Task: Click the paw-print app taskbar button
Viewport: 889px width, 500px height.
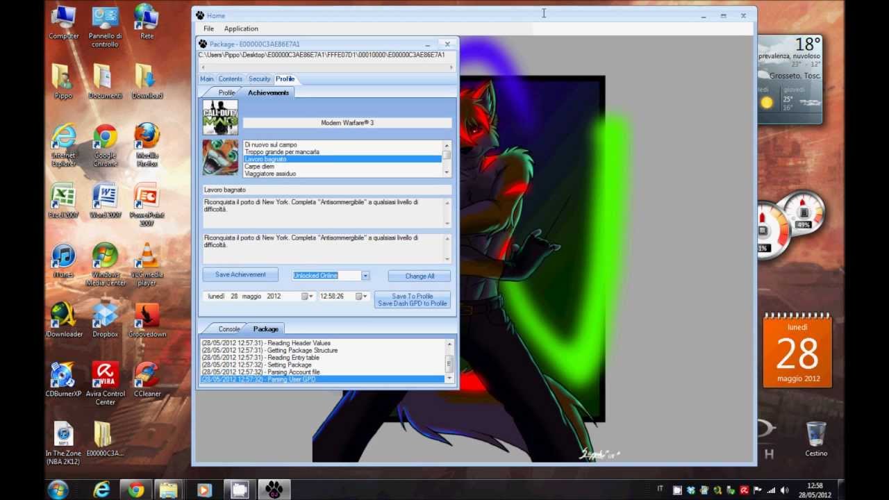Action: coord(274,490)
